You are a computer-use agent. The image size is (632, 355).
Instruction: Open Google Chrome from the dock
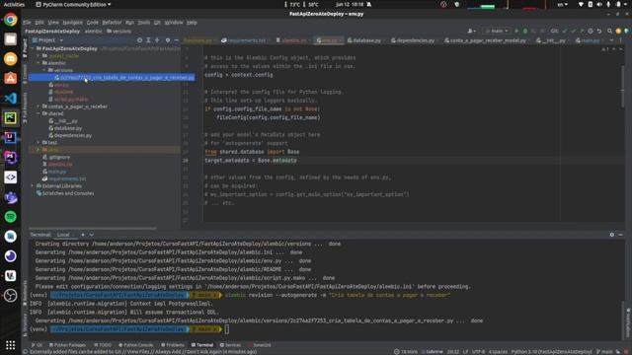point(11,20)
